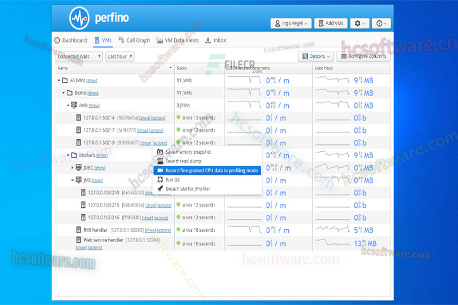Click the perfino logo icon
Image resolution: width=458 pixels, height=305 pixels.
(x=79, y=18)
